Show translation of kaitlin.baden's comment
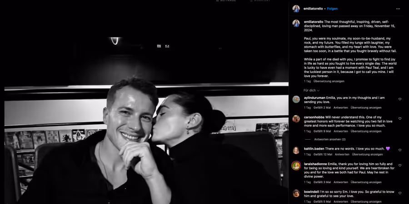The image size is (409, 204). coord(367,155)
